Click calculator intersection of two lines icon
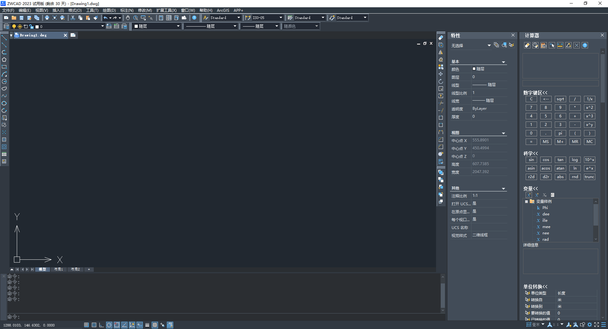Screen dimensions: 608x329 [577, 45]
